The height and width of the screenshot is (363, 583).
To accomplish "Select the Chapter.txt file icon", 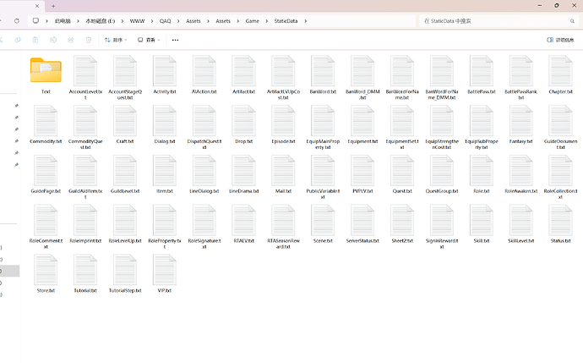I will (560, 71).
